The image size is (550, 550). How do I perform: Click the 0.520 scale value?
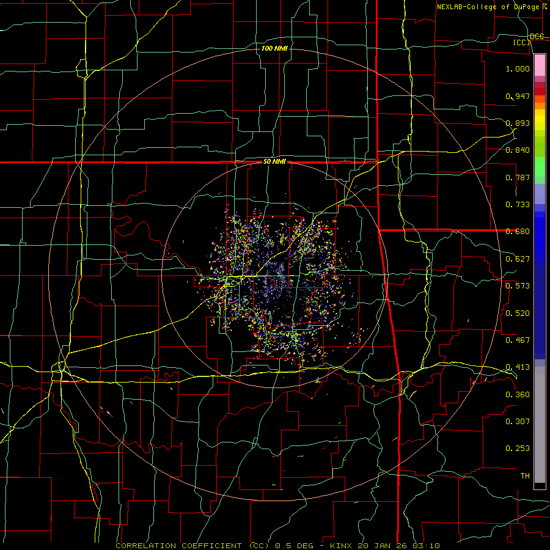click(518, 313)
